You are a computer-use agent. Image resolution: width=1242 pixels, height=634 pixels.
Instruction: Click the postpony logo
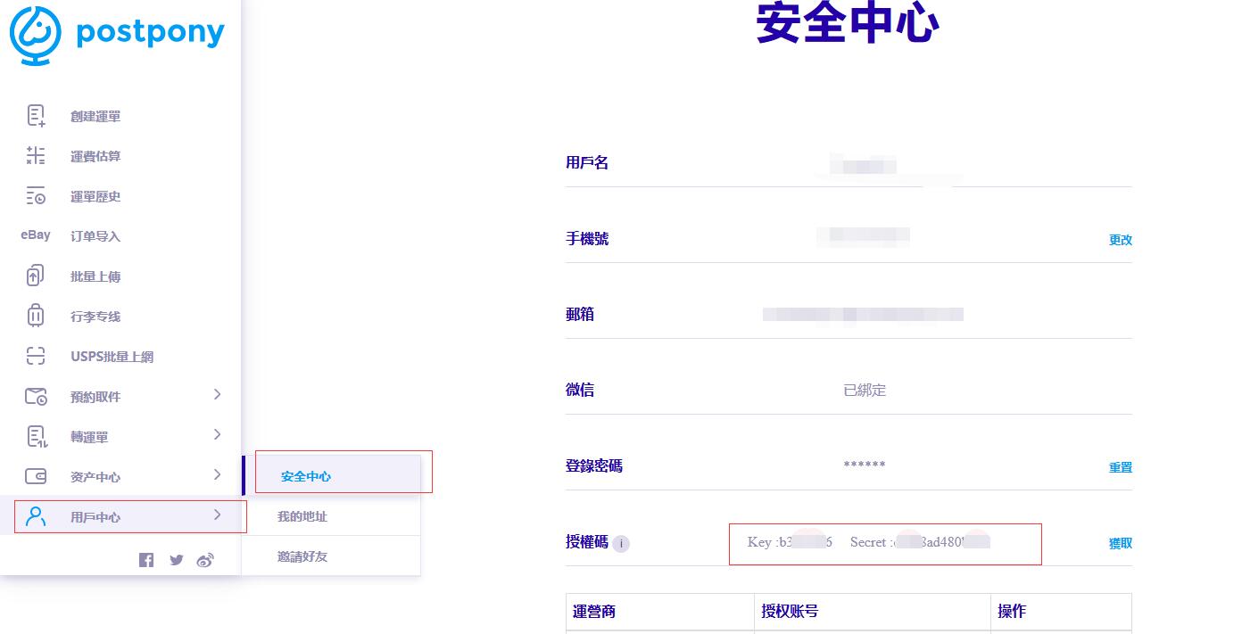[x=117, y=35]
